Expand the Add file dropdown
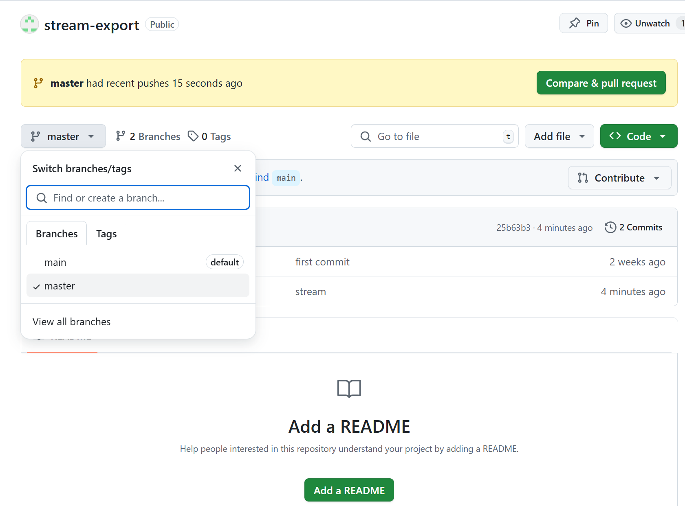This screenshot has height=506, width=685. tap(559, 136)
